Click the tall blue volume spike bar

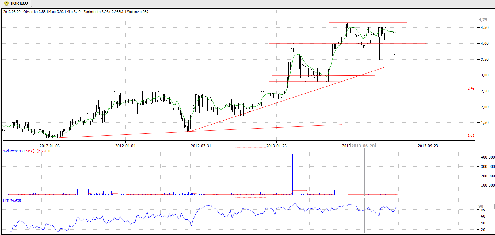(293, 173)
